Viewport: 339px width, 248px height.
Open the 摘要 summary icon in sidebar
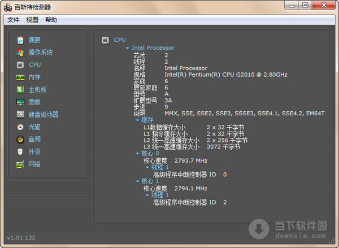[20, 40]
